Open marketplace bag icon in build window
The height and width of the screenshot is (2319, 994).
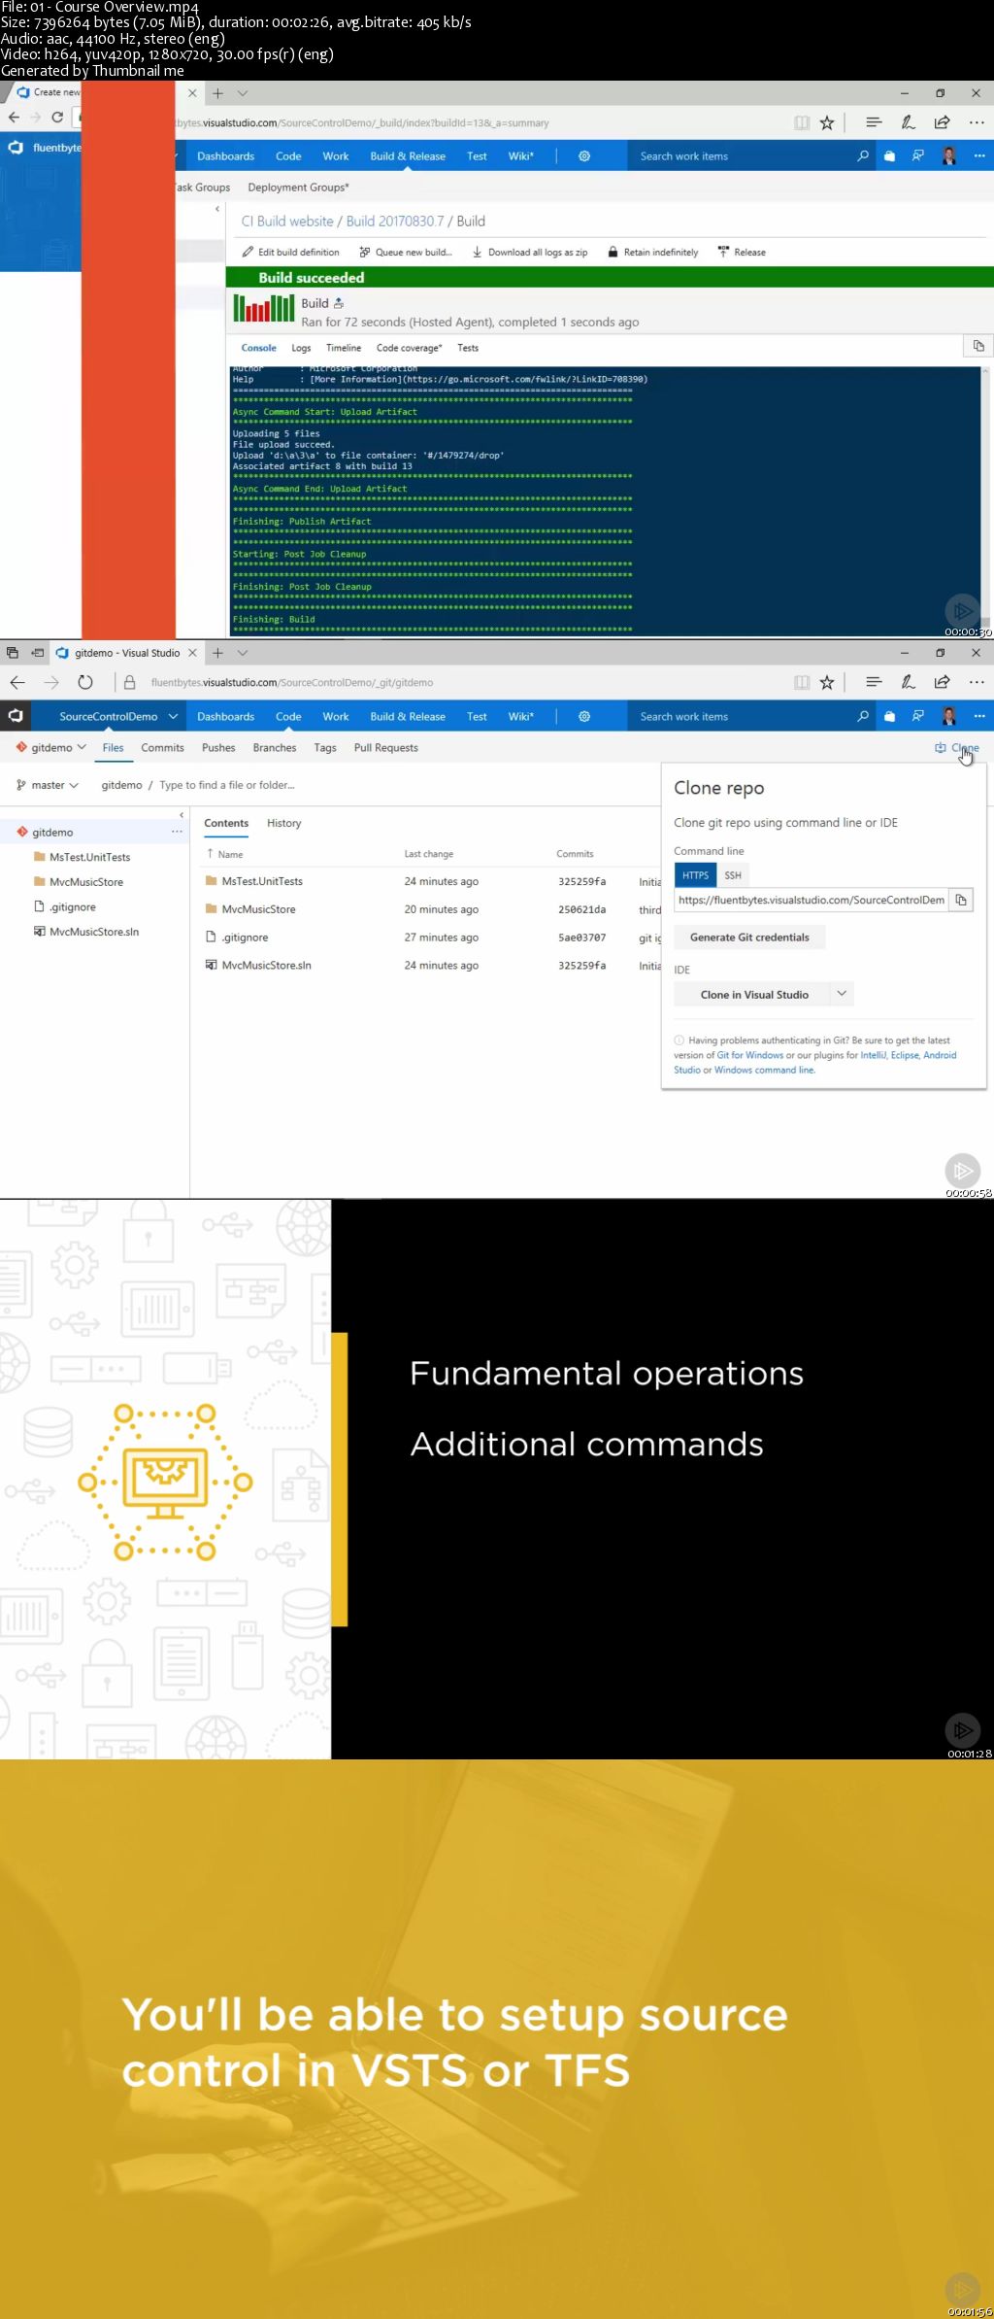click(x=889, y=155)
